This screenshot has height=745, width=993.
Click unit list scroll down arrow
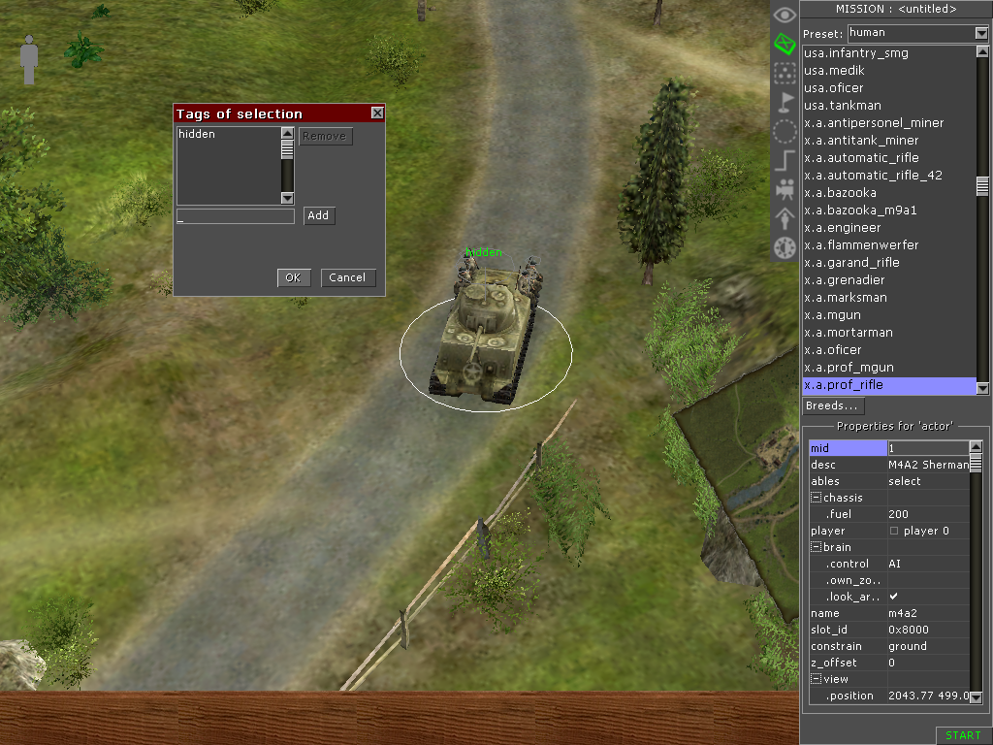pos(982,388)
